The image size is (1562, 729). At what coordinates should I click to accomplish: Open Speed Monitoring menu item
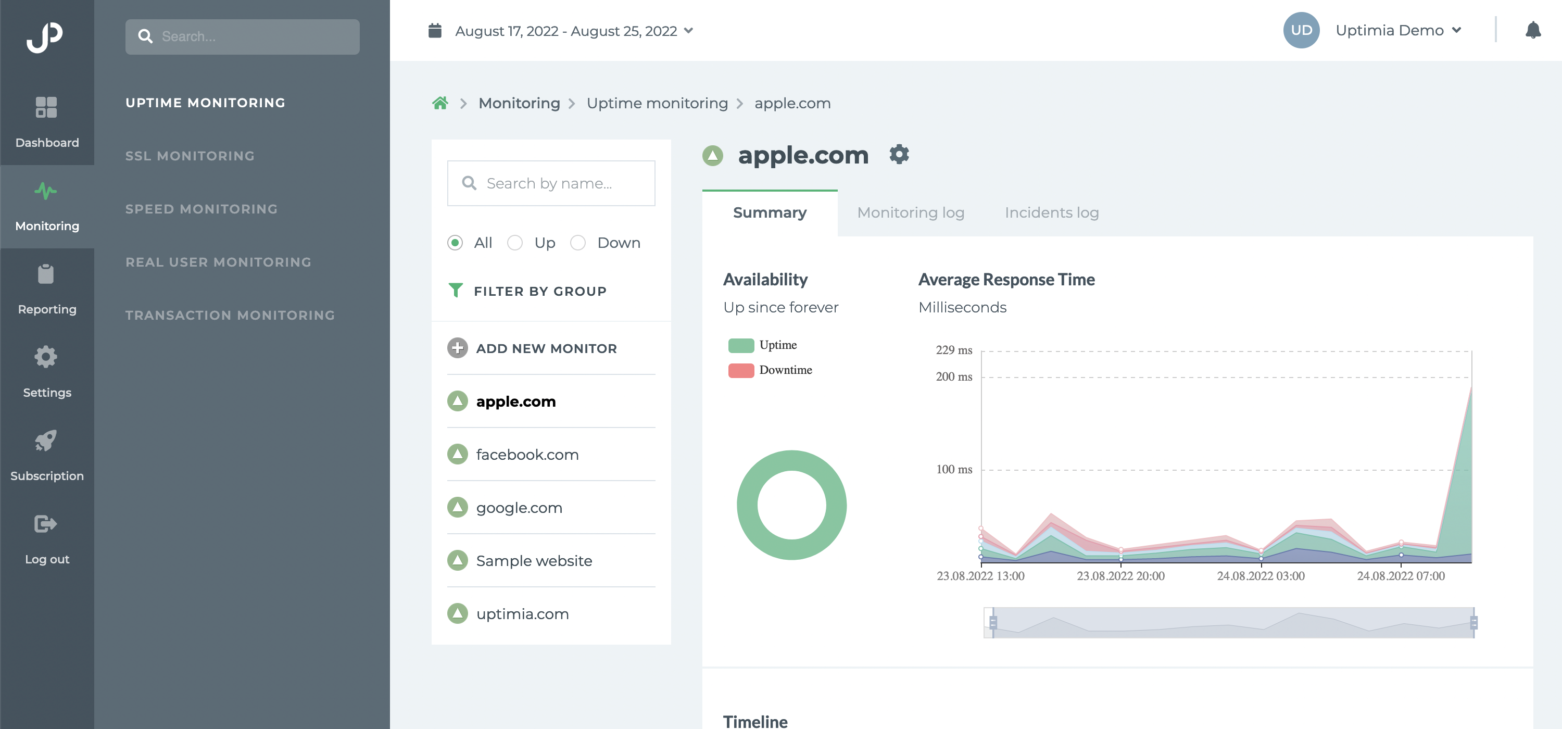(201, 209)
